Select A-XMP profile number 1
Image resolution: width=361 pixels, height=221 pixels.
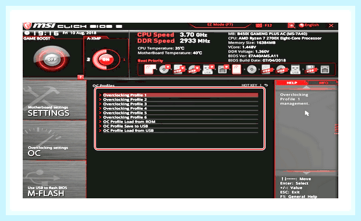pos(125,59)
